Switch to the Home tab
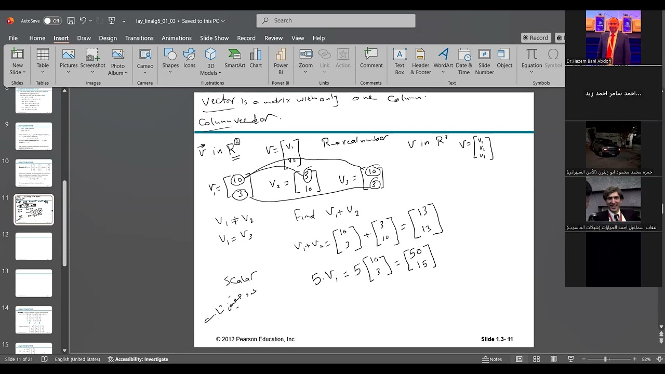This screenshot has width=665, height=374. 37,38
